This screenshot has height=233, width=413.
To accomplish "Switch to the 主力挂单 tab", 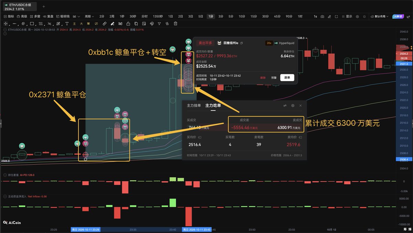I will coord(194,106).
